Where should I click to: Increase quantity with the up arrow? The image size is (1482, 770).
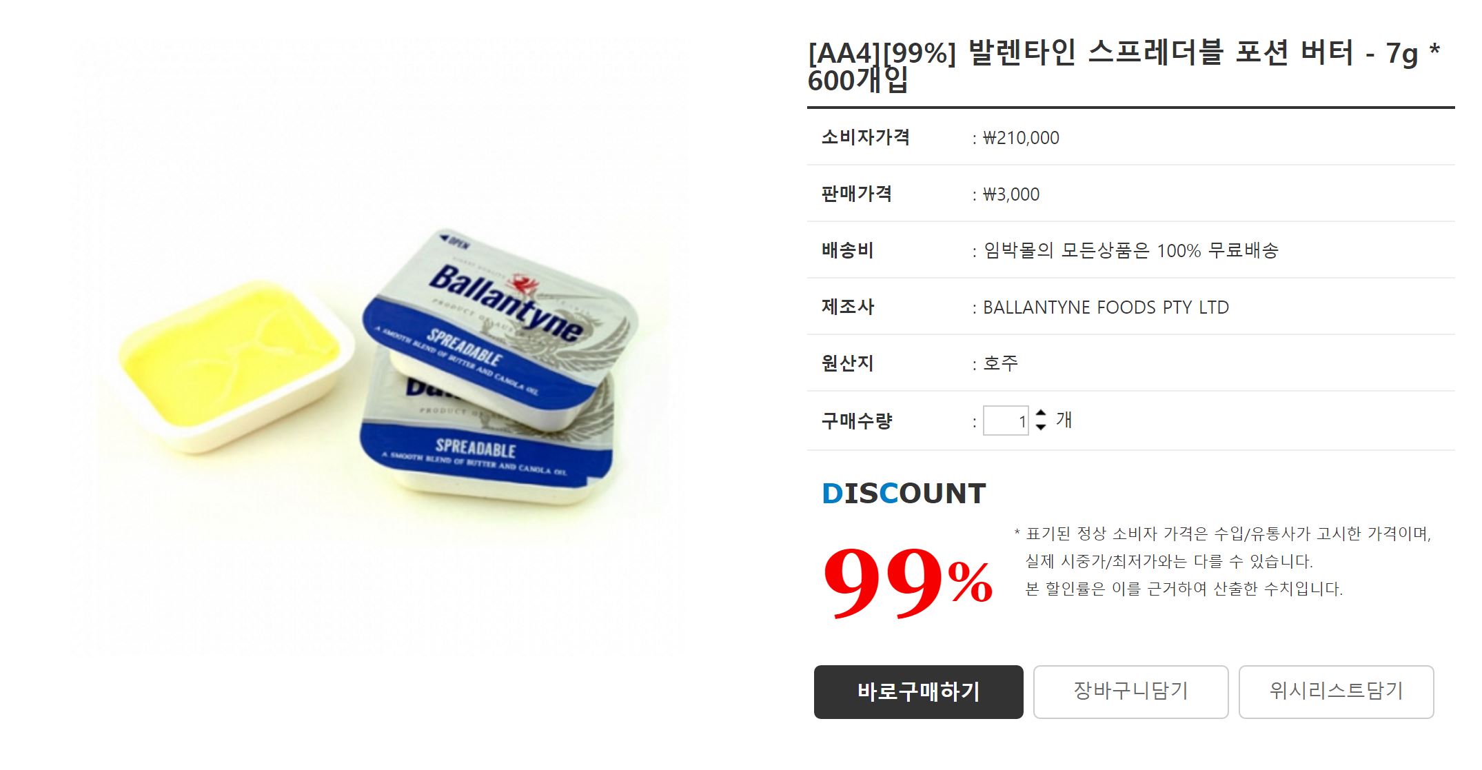(1041, 414)
